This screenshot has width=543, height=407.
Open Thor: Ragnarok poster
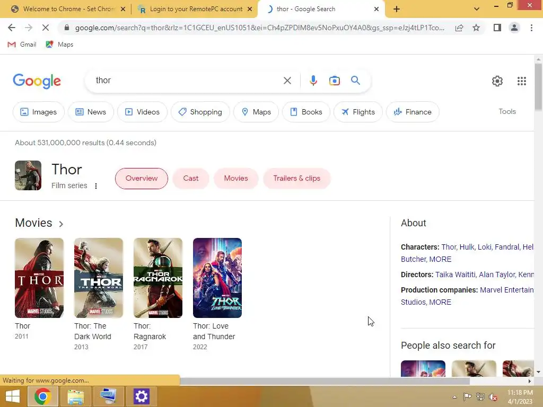tap(158, 278)
